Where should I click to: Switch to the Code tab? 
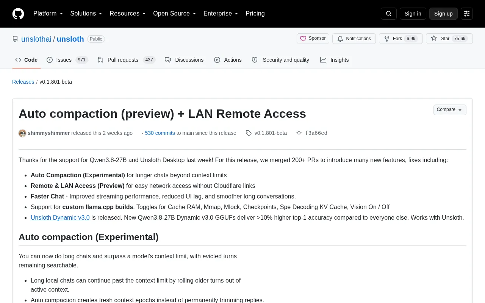coord(27,60)
